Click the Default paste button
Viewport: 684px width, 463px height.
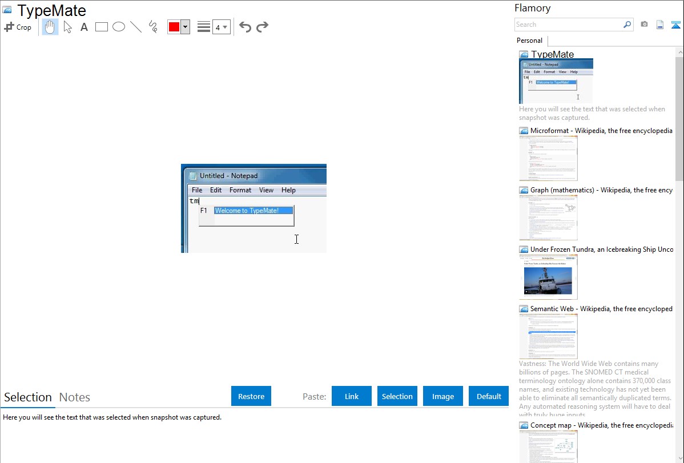(x=489, y=396)
